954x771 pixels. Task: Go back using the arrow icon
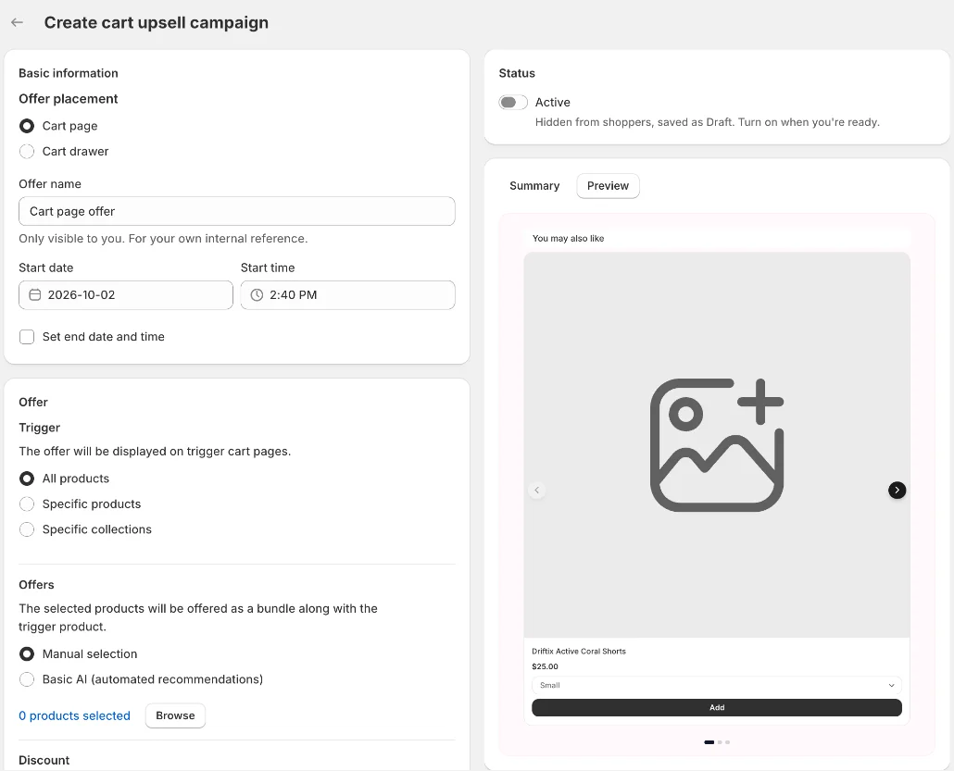click(x=17, y=22)
